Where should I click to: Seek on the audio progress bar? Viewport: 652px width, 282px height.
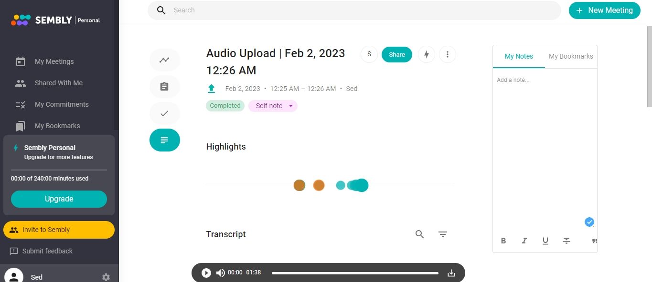(x=355, y=273)
